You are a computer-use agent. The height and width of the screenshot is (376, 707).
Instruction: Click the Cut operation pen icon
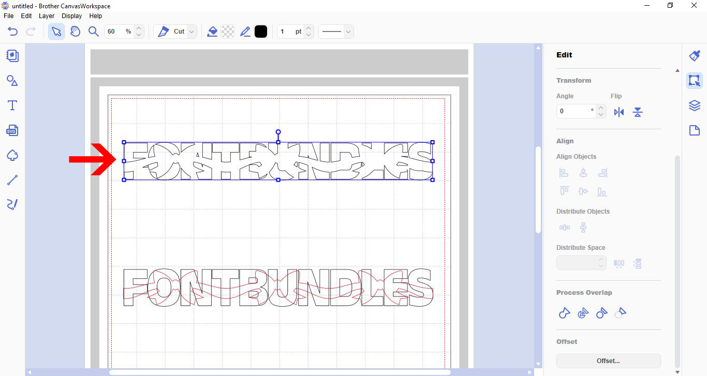click(x=163, y=32)
